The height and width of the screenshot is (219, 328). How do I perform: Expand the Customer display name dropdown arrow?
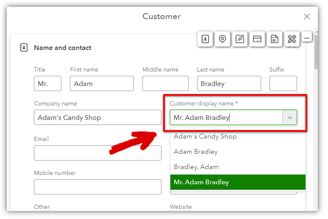coord(290,117)
